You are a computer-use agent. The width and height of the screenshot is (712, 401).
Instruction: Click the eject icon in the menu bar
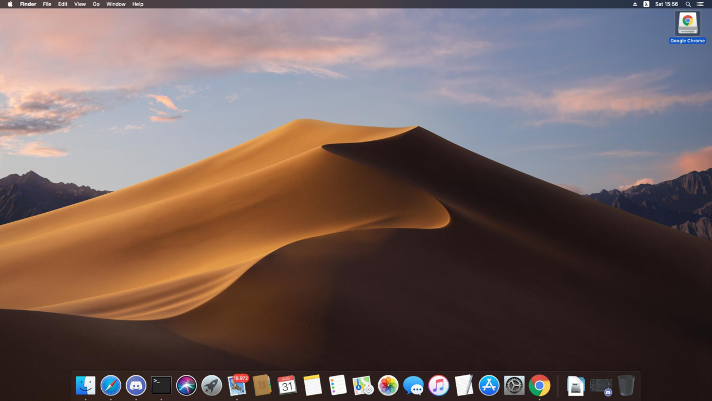click(x=635, y=4)
